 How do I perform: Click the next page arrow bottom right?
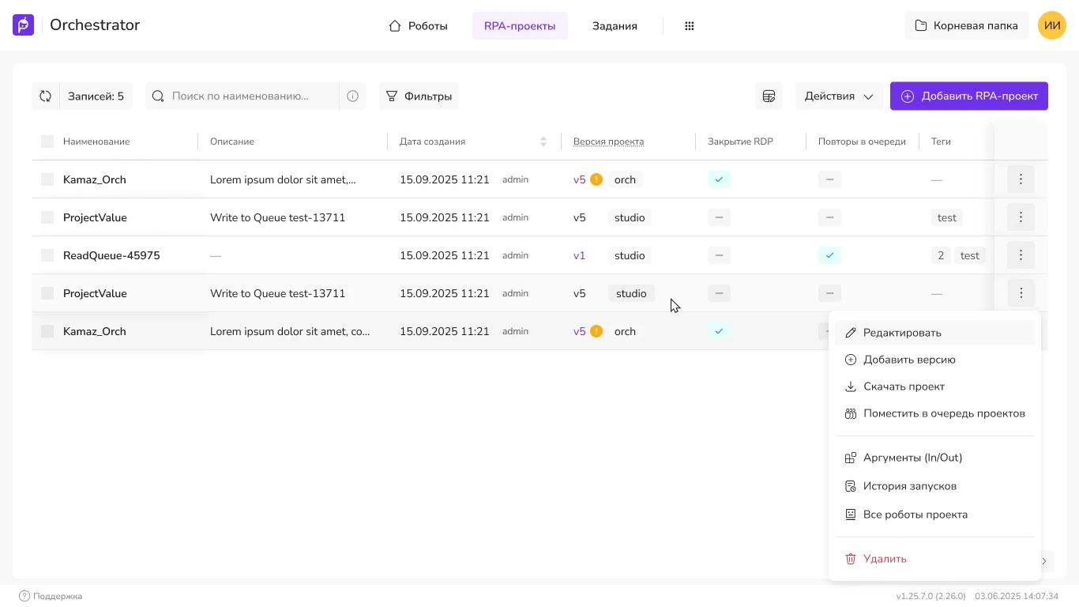(1044, 561)
